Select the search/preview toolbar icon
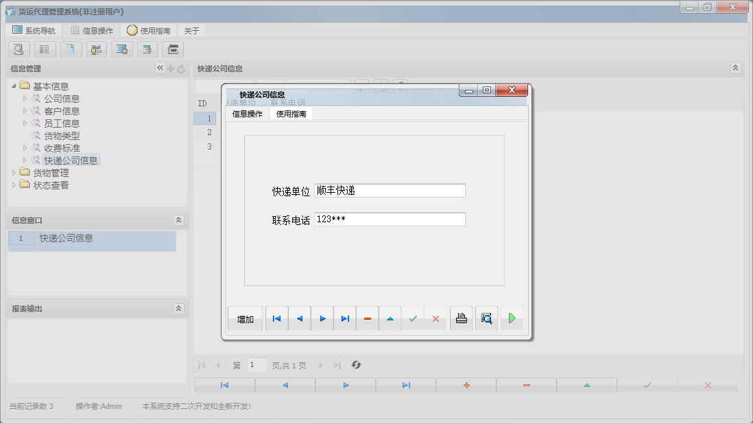This screenshot has height=424, width=753. (x=19, y=49)
